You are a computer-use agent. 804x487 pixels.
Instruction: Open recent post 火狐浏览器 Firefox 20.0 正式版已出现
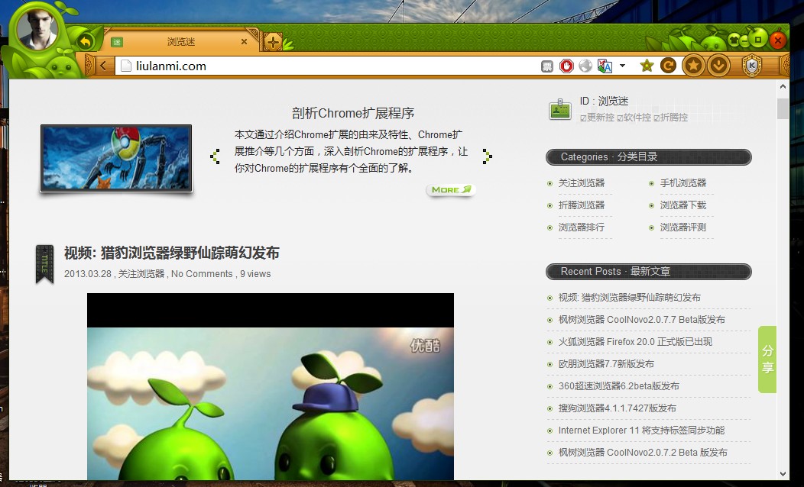[635, 341]
